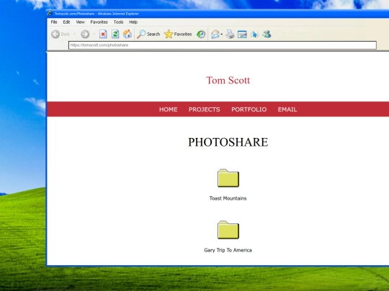
Task: Click the cursor pointer toolbar icon
Action: [254, 34]
